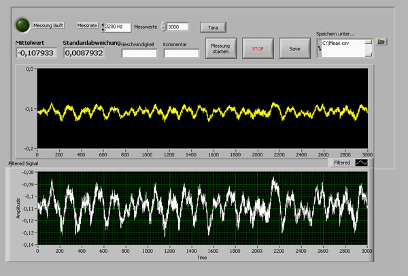Click the Messrate stepper arrows
Image resolution: width=408 pixels, height=276 pixels.
[x=102, y=27]
